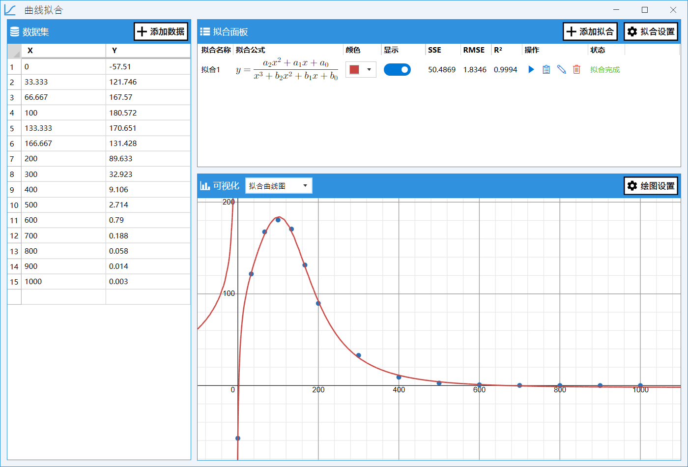Click the Y cell 180.572
The width and height of the screenshot is (688, 467).
pyautogui.click(x=148, y=113)
